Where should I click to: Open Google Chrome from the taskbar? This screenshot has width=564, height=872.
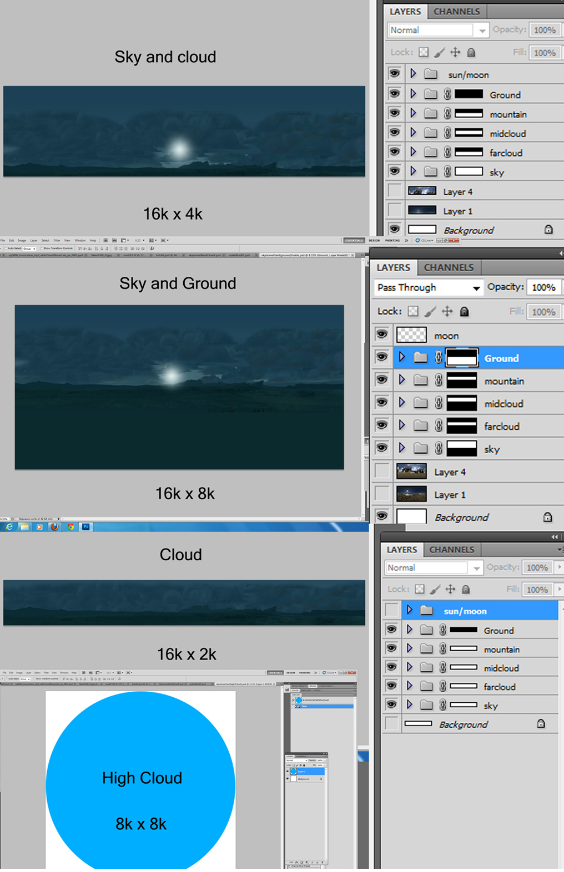[x=70, y=527]
